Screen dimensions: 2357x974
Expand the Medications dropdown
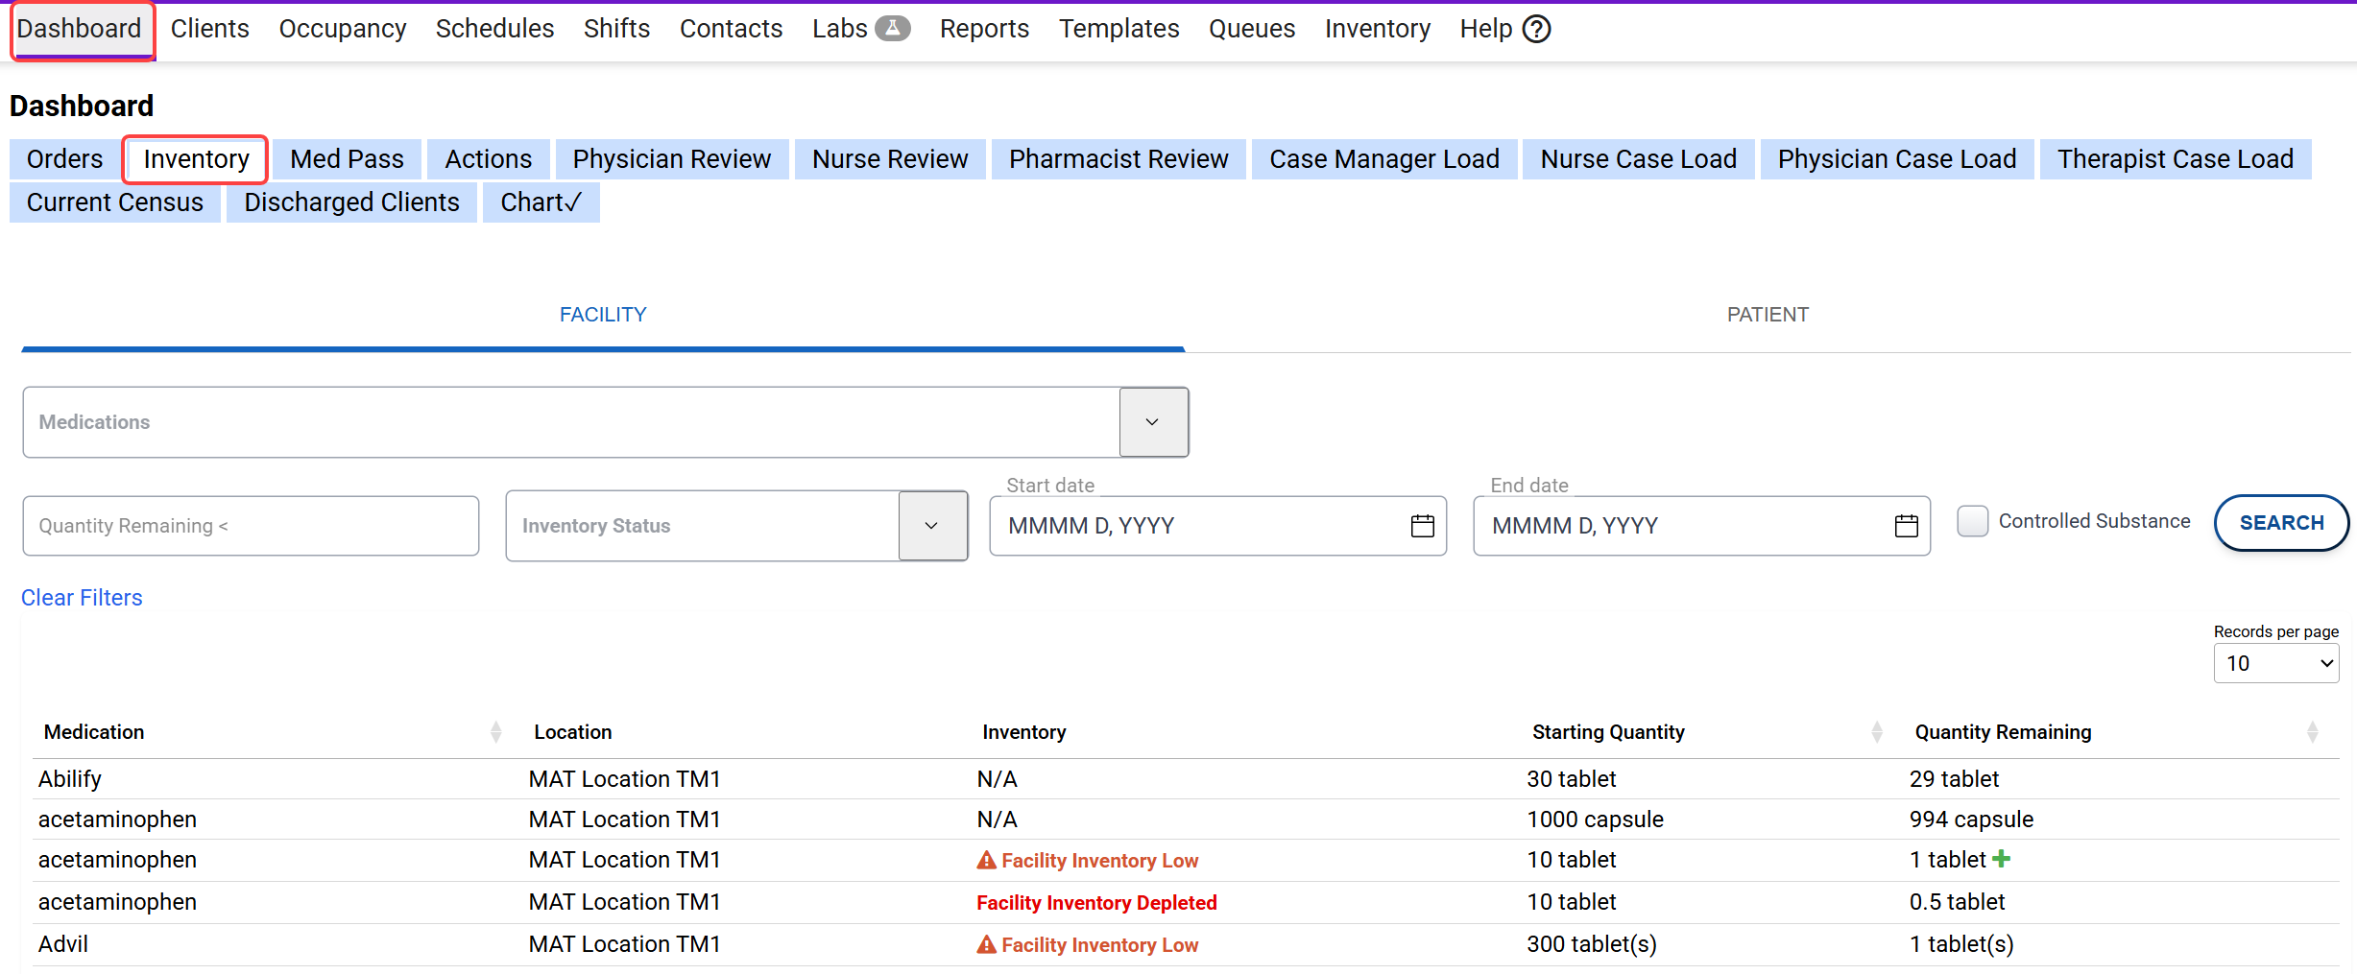[1153, 422]
